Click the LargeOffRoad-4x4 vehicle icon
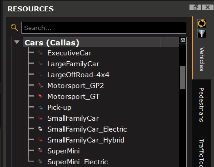214x167 pixels. [x=40, y=74]
